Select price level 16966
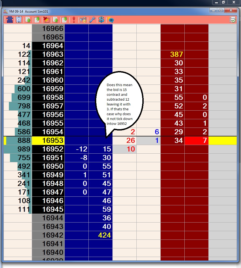The image size is (241, 268). click(48, 29)
